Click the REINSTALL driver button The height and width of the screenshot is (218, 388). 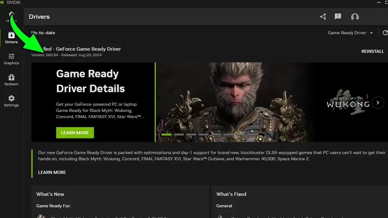(x=372, y=51)
